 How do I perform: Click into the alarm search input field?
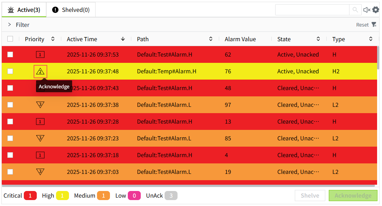coord(312,10)
